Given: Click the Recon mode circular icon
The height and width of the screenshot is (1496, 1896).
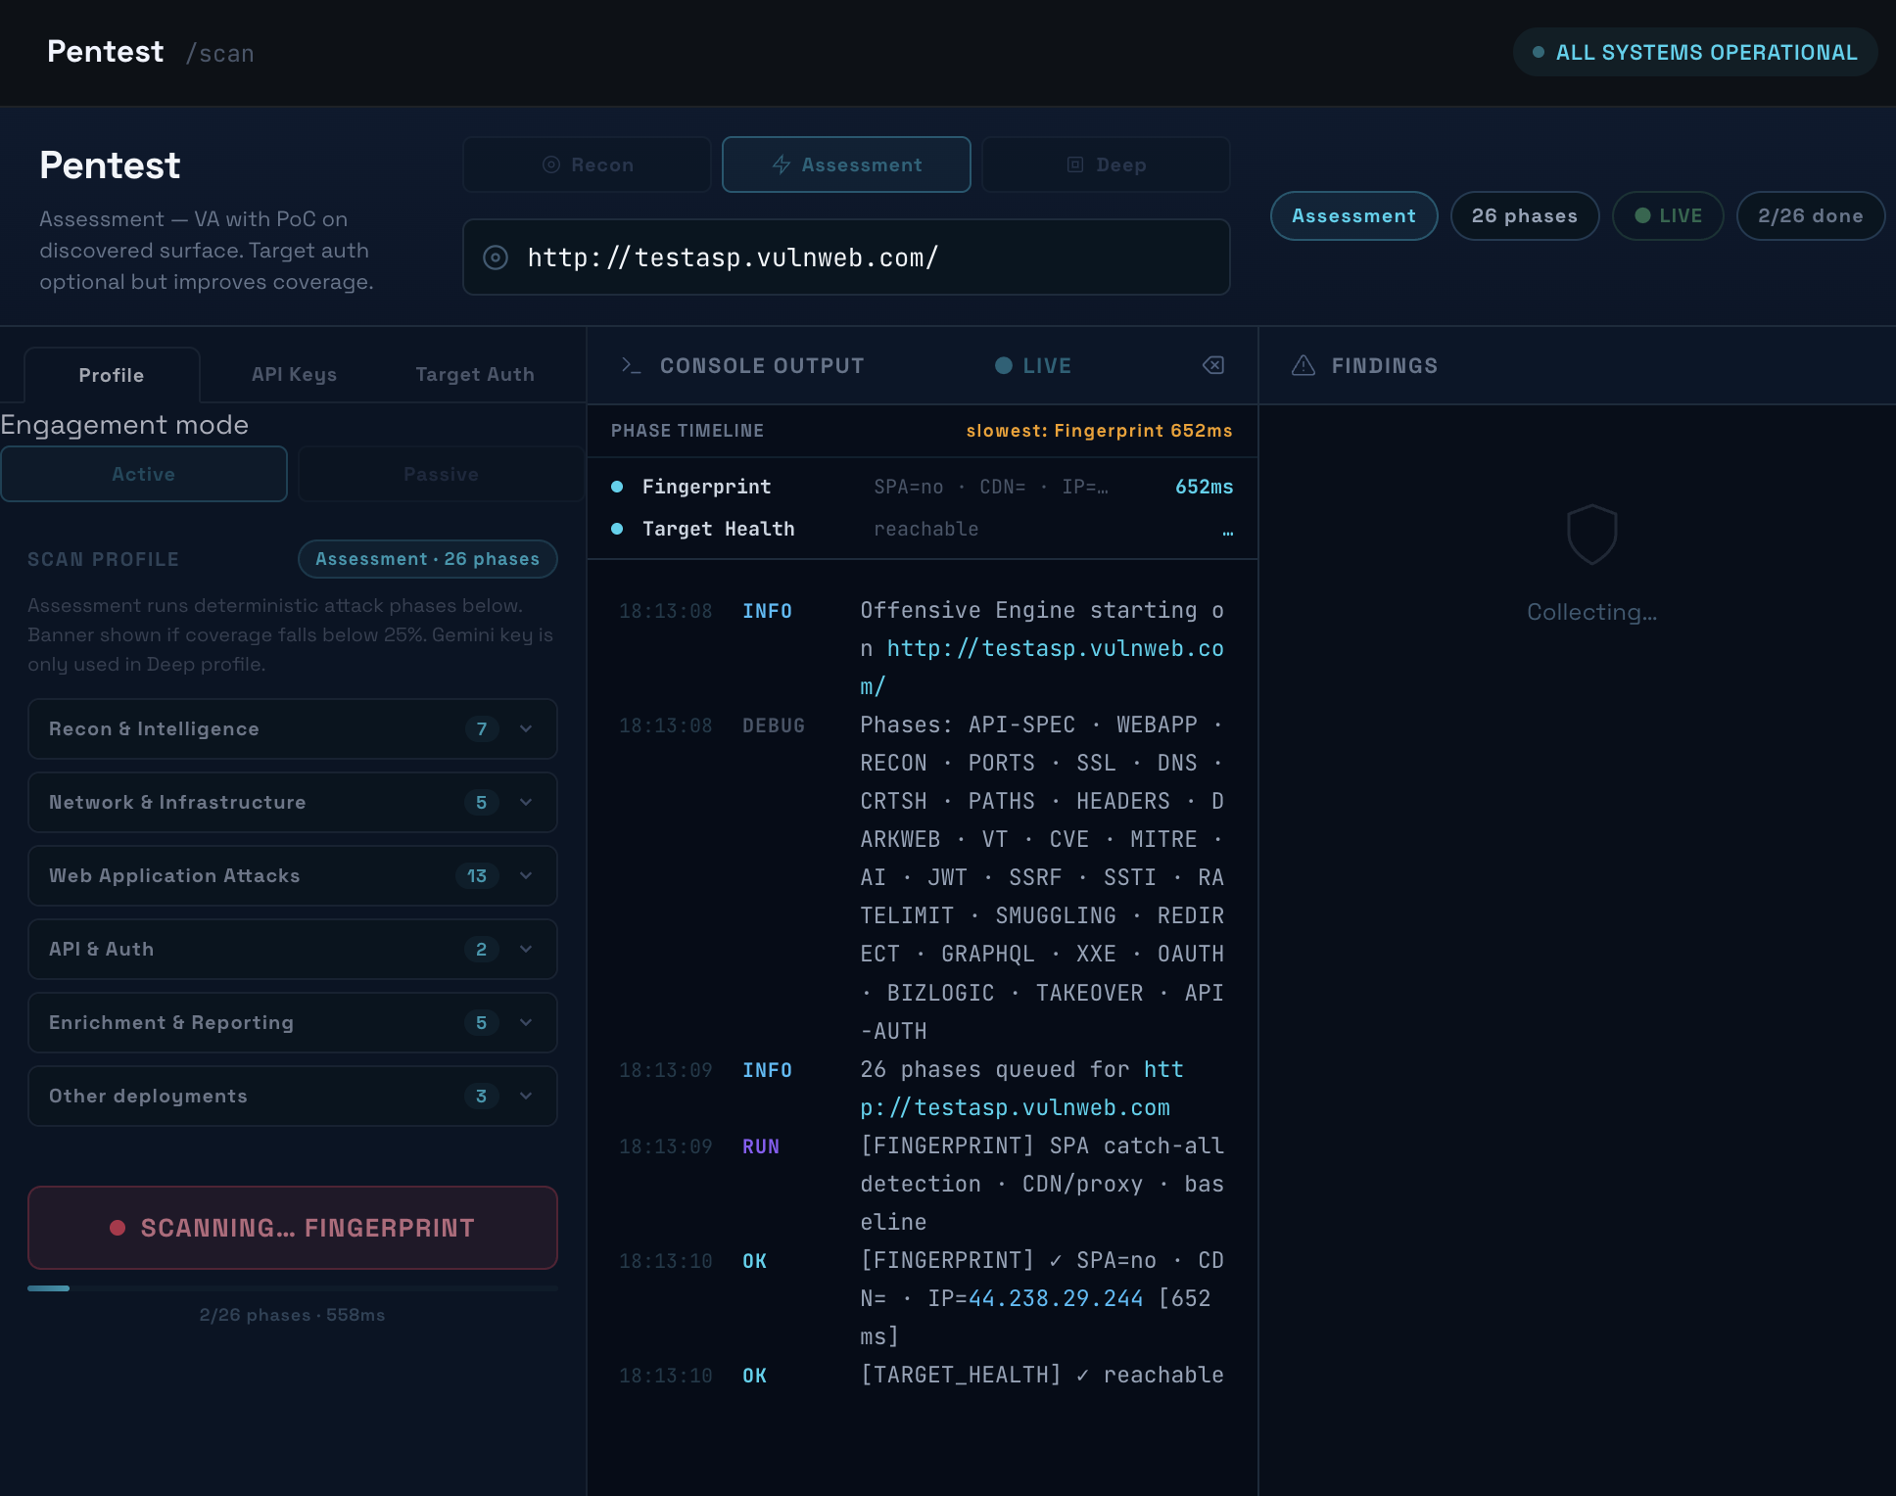Looking at the screenshot, I should [x=551, y=164].
